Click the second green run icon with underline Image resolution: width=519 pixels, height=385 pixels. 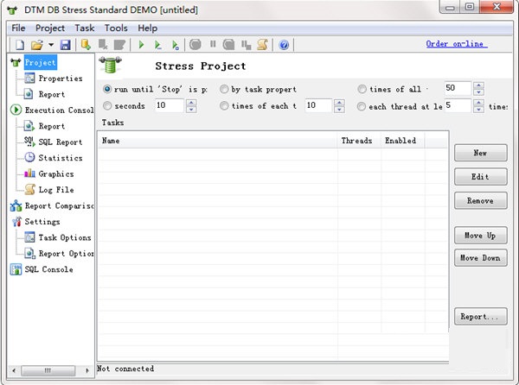[158, 45]
